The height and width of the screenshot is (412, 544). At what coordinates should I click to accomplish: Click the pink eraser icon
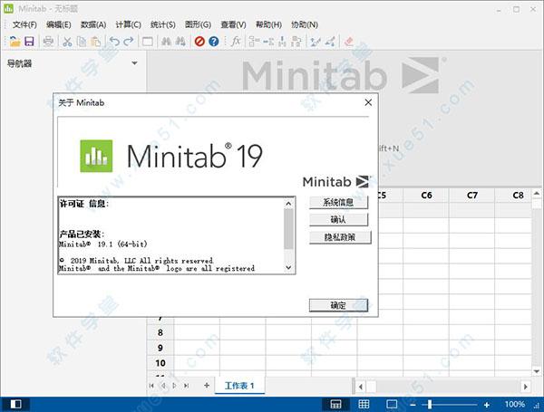[349, 42]
